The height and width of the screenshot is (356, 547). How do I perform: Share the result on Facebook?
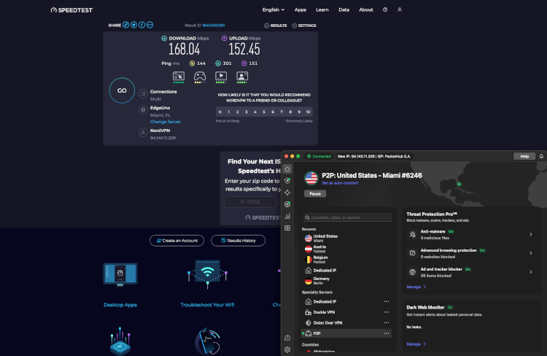[x=141, y=25]
